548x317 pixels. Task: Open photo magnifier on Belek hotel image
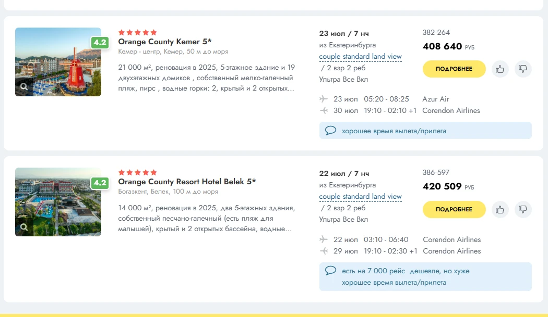pyautogui.click(x=24, y=227)
